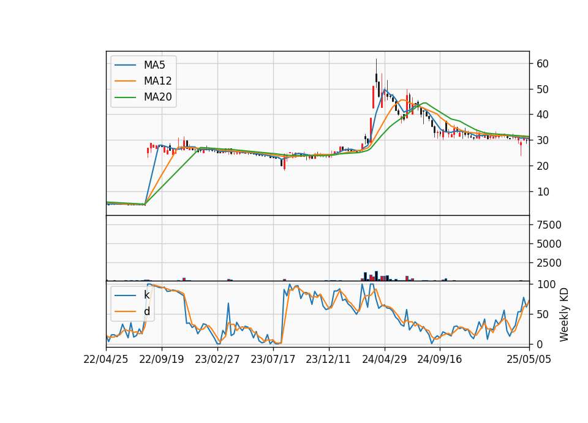Image resolution: width=588 pixels, height=423 pixels.
Task: Click the green MA20 legend line sample
Action: point(125,97)
